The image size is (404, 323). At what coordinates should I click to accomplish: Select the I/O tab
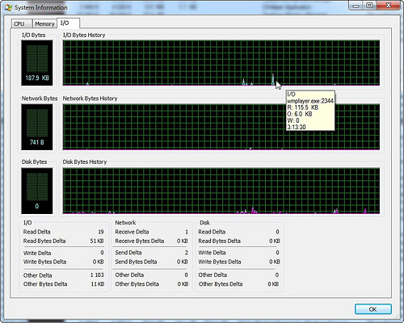(x=68, y=23)
